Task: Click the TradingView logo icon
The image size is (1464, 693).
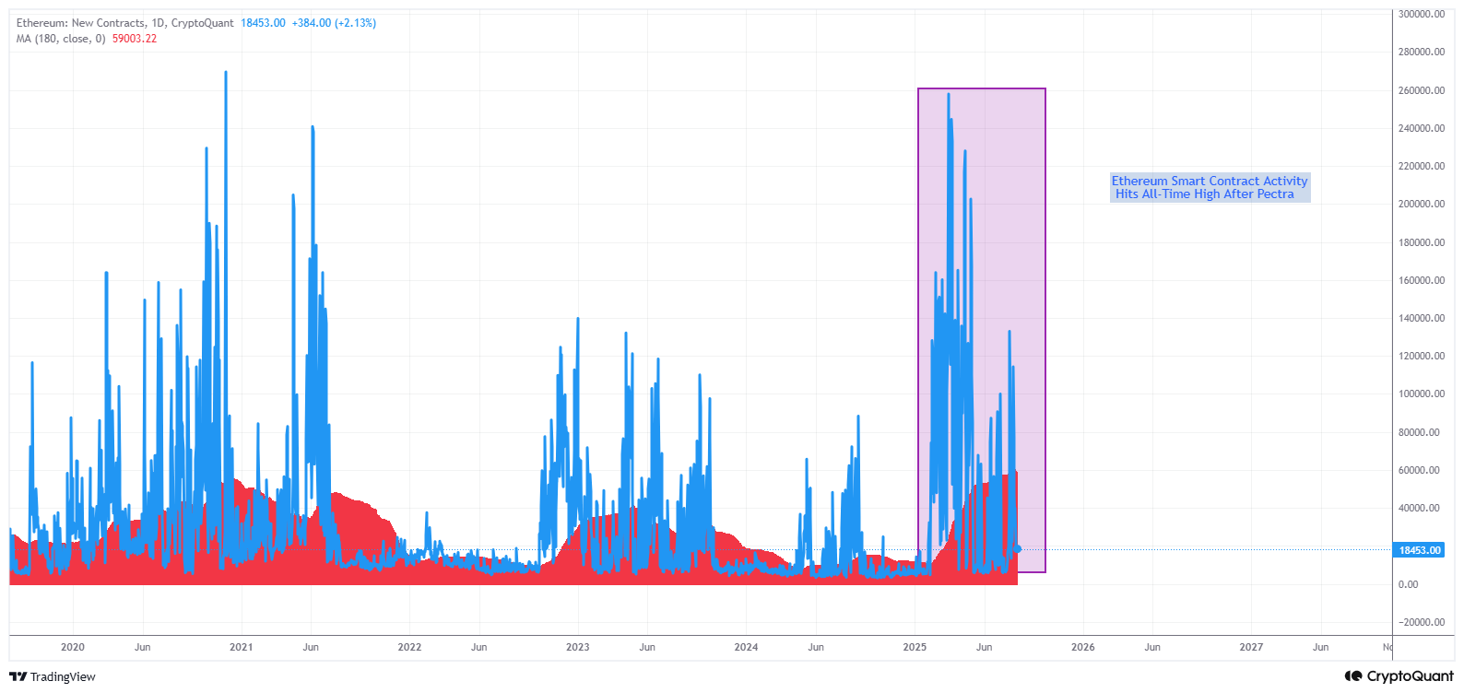Action: tap(18, 676)
